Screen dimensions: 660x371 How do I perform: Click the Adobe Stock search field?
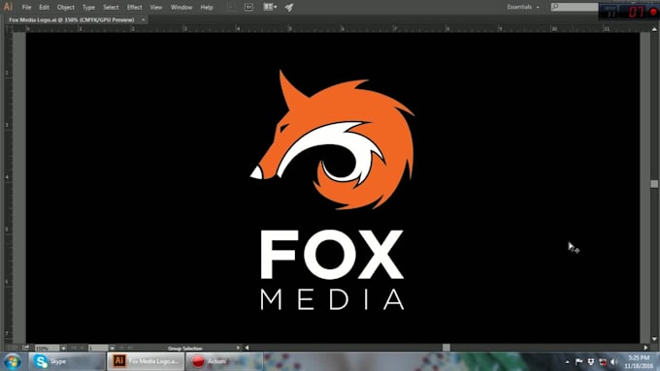click(x=575, y=7)
